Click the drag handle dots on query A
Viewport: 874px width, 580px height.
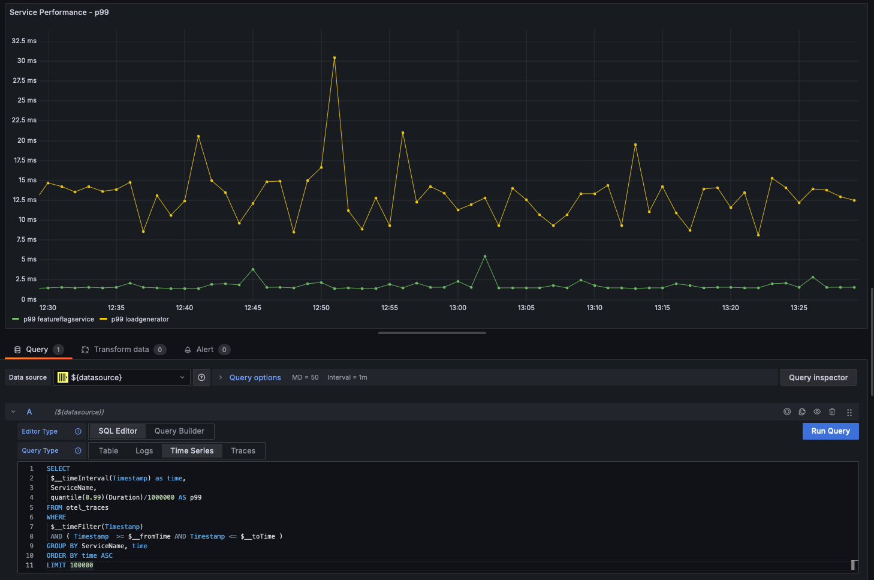[849, 413]
